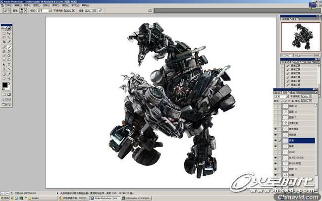This screenshot has height=201, width=322.
Task: Click the Navigator preview thumbnail
Action: tap(300, 37)
